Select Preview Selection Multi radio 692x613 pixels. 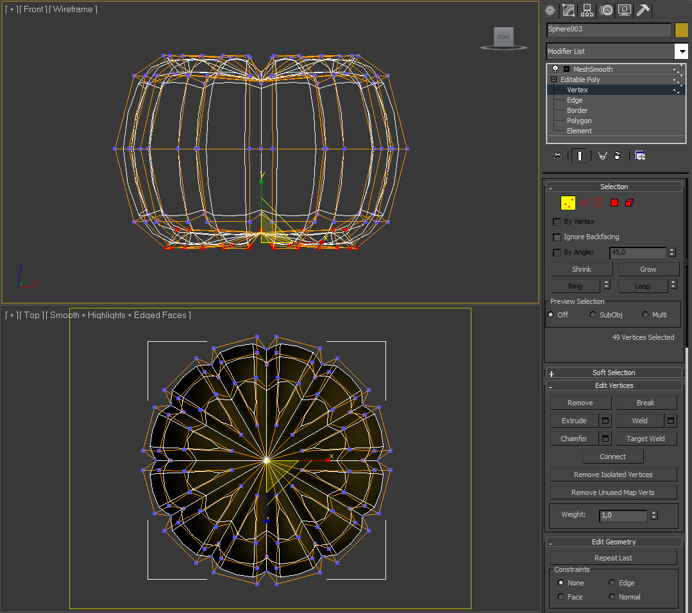(x=645, y=315)
